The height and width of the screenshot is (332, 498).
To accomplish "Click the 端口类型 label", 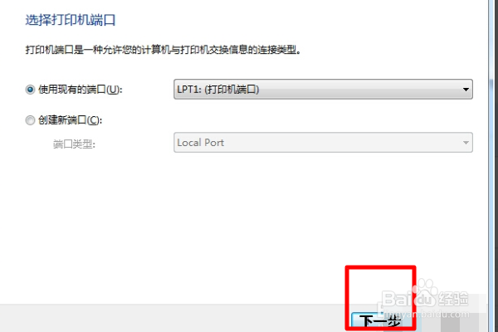I will click(x=74, y=144).
